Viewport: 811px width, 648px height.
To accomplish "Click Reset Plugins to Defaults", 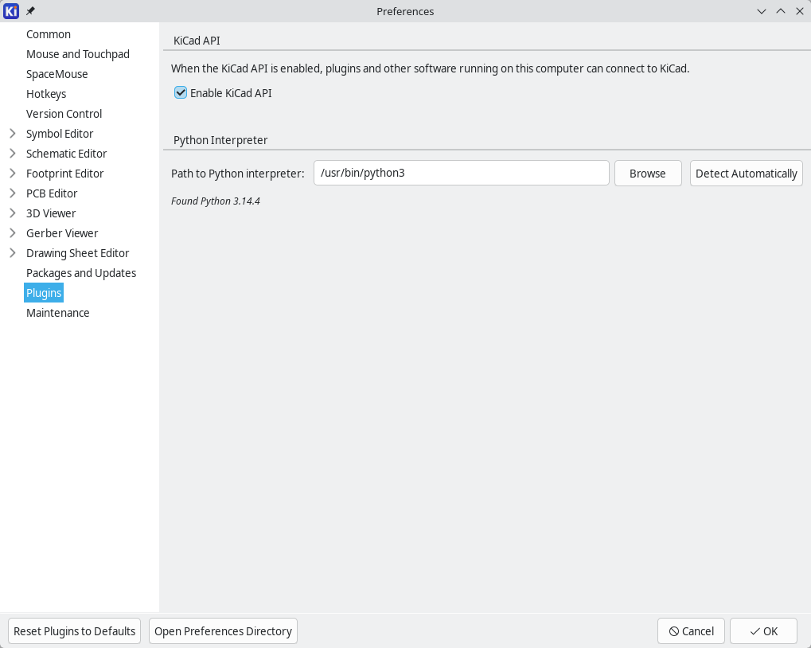I will [75, 631].
